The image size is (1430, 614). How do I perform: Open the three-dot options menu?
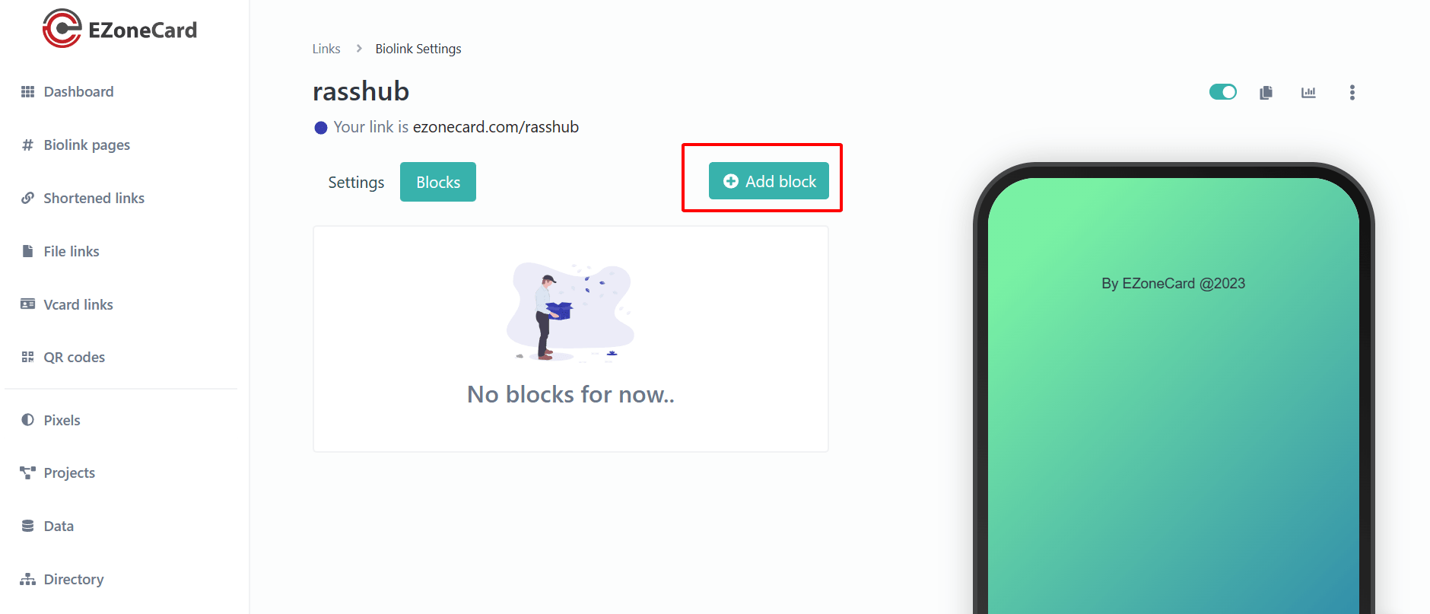pyautogui.click(x=1352, y=92)
